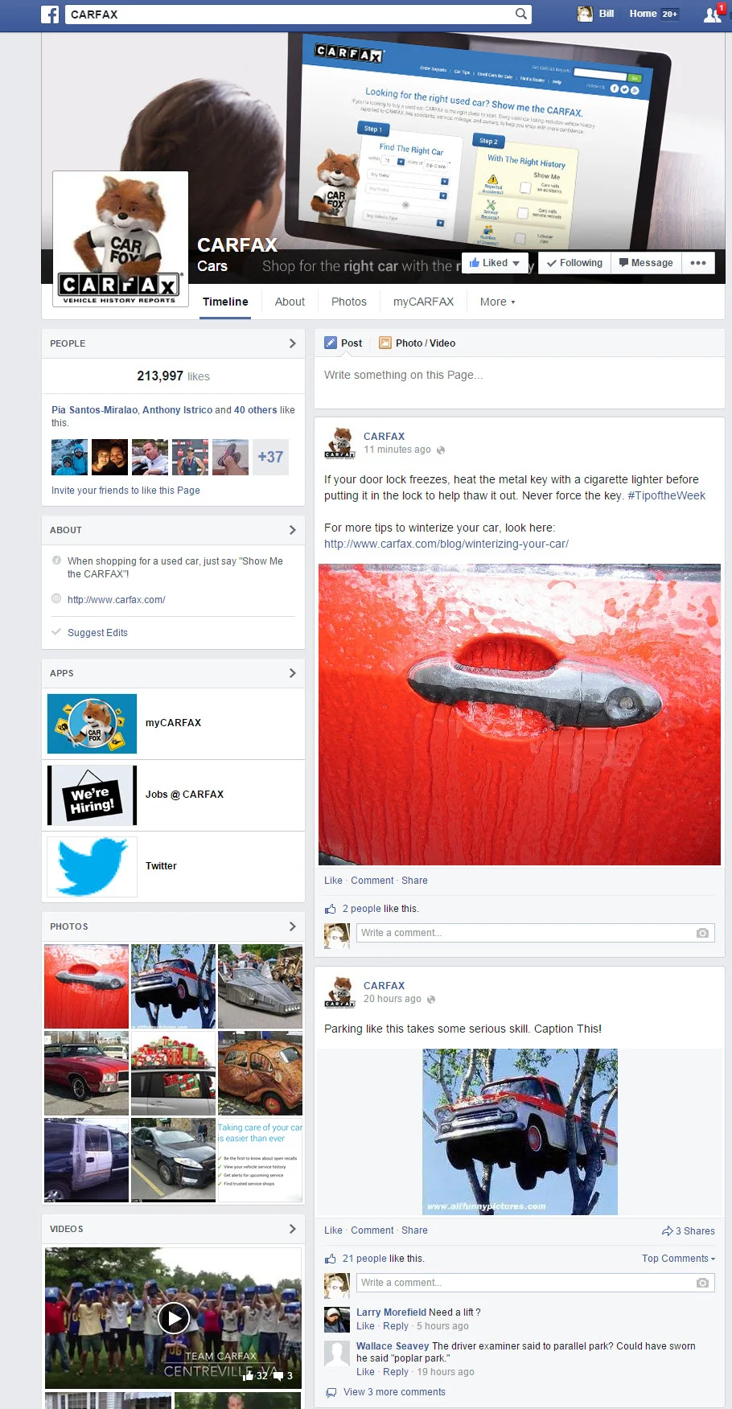Image resolution: width=732 pixels, height=1409 pixels.
Task: Play the Team CARFAX video
Action: (174, 1317)
